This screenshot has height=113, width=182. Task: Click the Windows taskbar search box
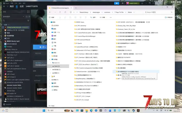tap(58, 110)
